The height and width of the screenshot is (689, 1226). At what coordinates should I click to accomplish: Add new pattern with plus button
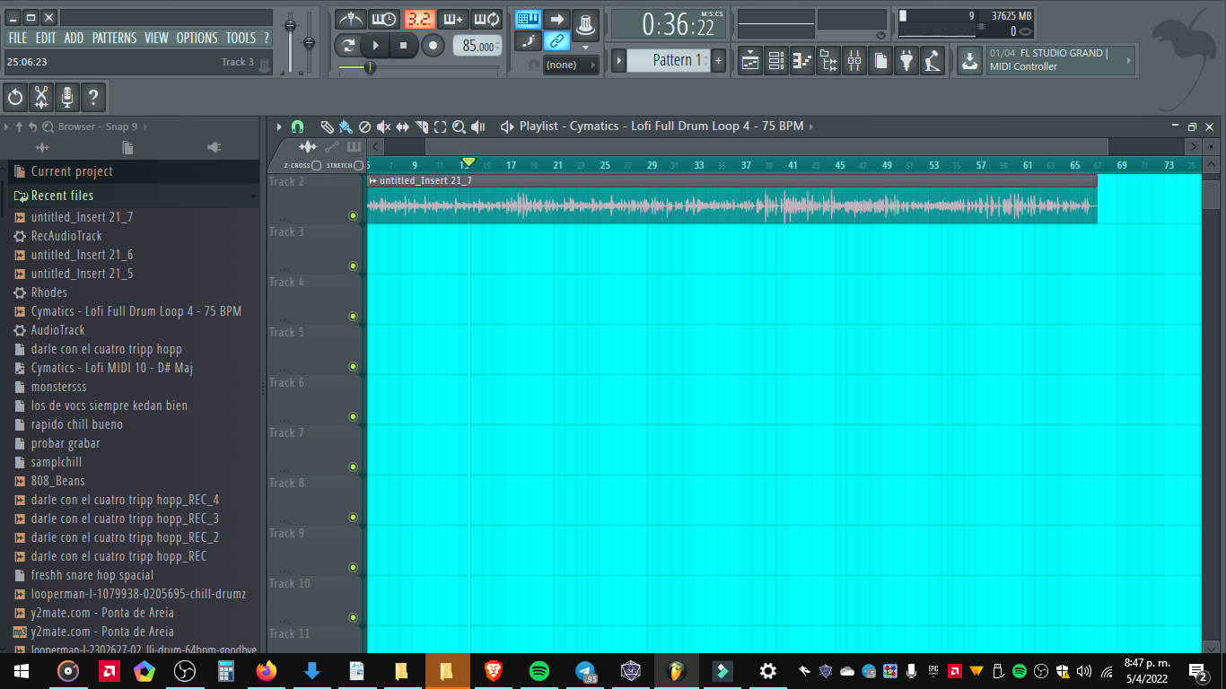[x=718, y=60]
